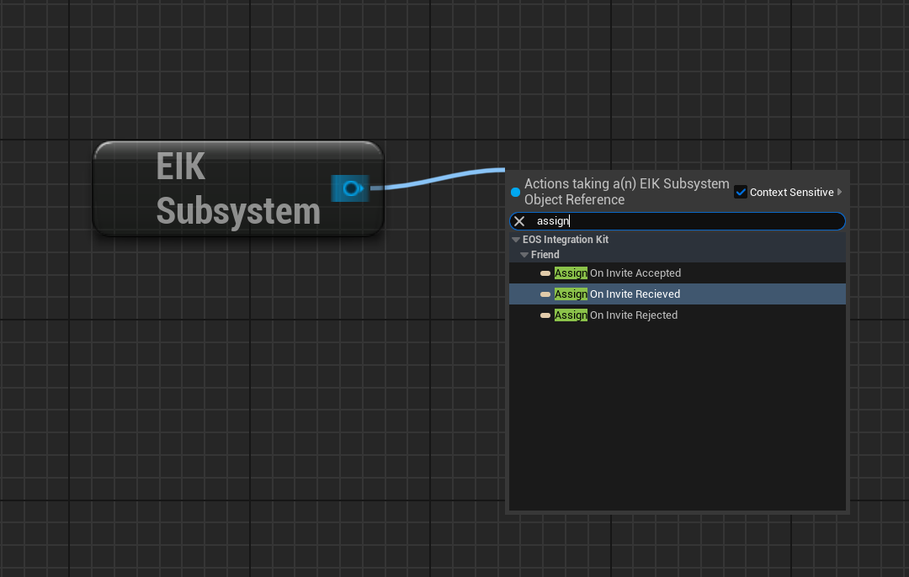Click the delegate icon beside Assign On Invite Rejected
Viewport: 909px width, 577px height.
coord(545,315)
